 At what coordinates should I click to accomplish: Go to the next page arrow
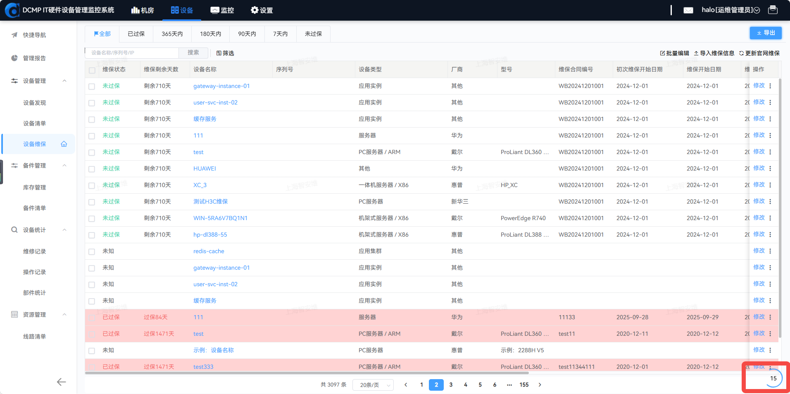pyautogui.click(x=540, y=385)
